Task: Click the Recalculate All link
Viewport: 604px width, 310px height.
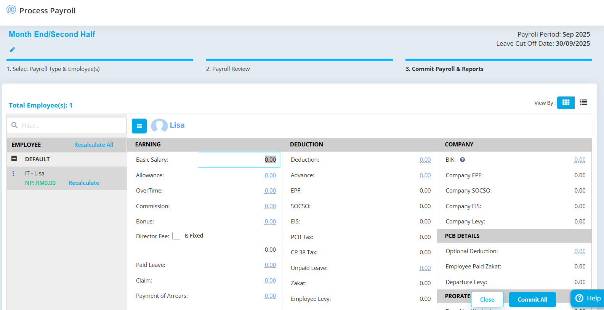Action: (x=94, y=145)
